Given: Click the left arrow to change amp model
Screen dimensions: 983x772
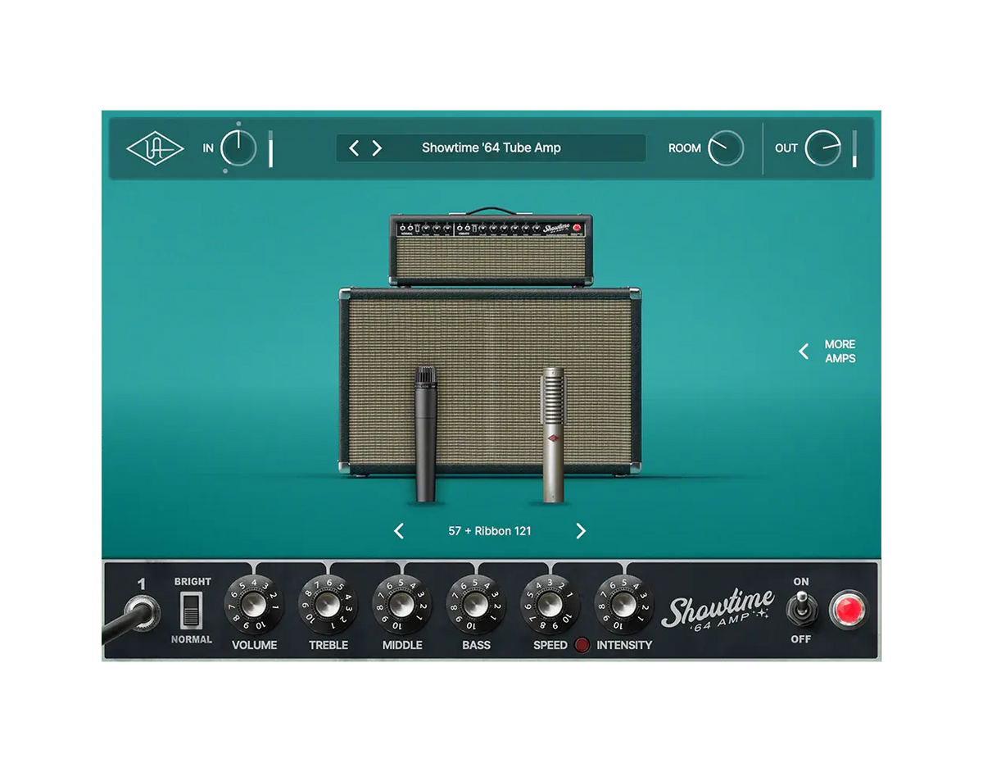Looking at the screenshot, I should pyautogui.click(x=355, y=148).
